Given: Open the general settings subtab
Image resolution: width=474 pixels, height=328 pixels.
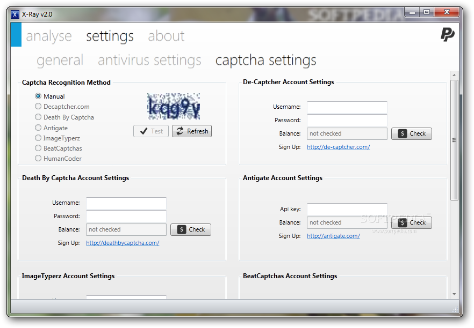Looking at the screenshot, I should [x=60, y=60].
